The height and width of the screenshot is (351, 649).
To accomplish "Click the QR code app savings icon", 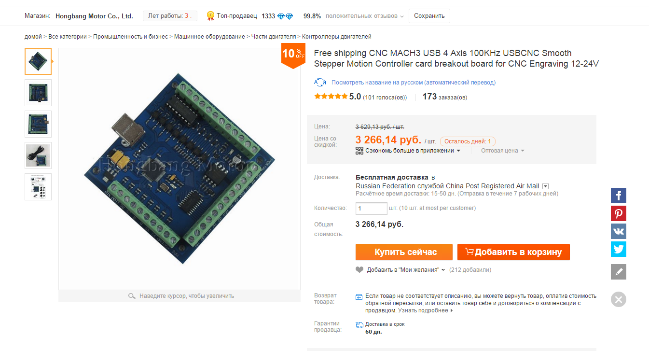I will 359,151.
